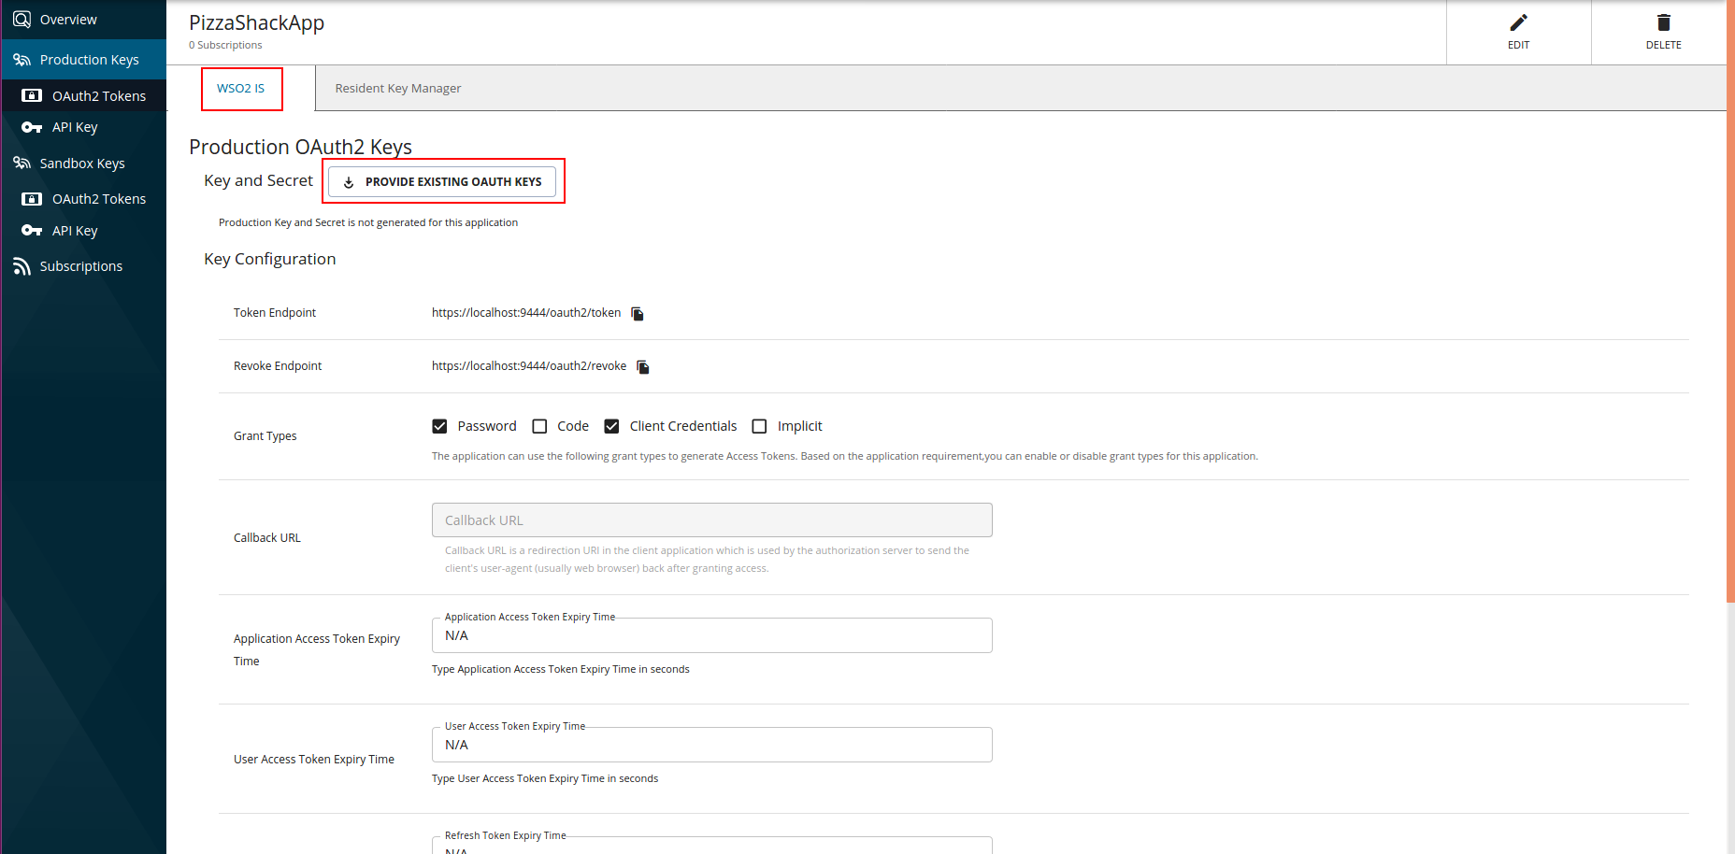Open Subscriptions in the sidebar

point(80,266)
